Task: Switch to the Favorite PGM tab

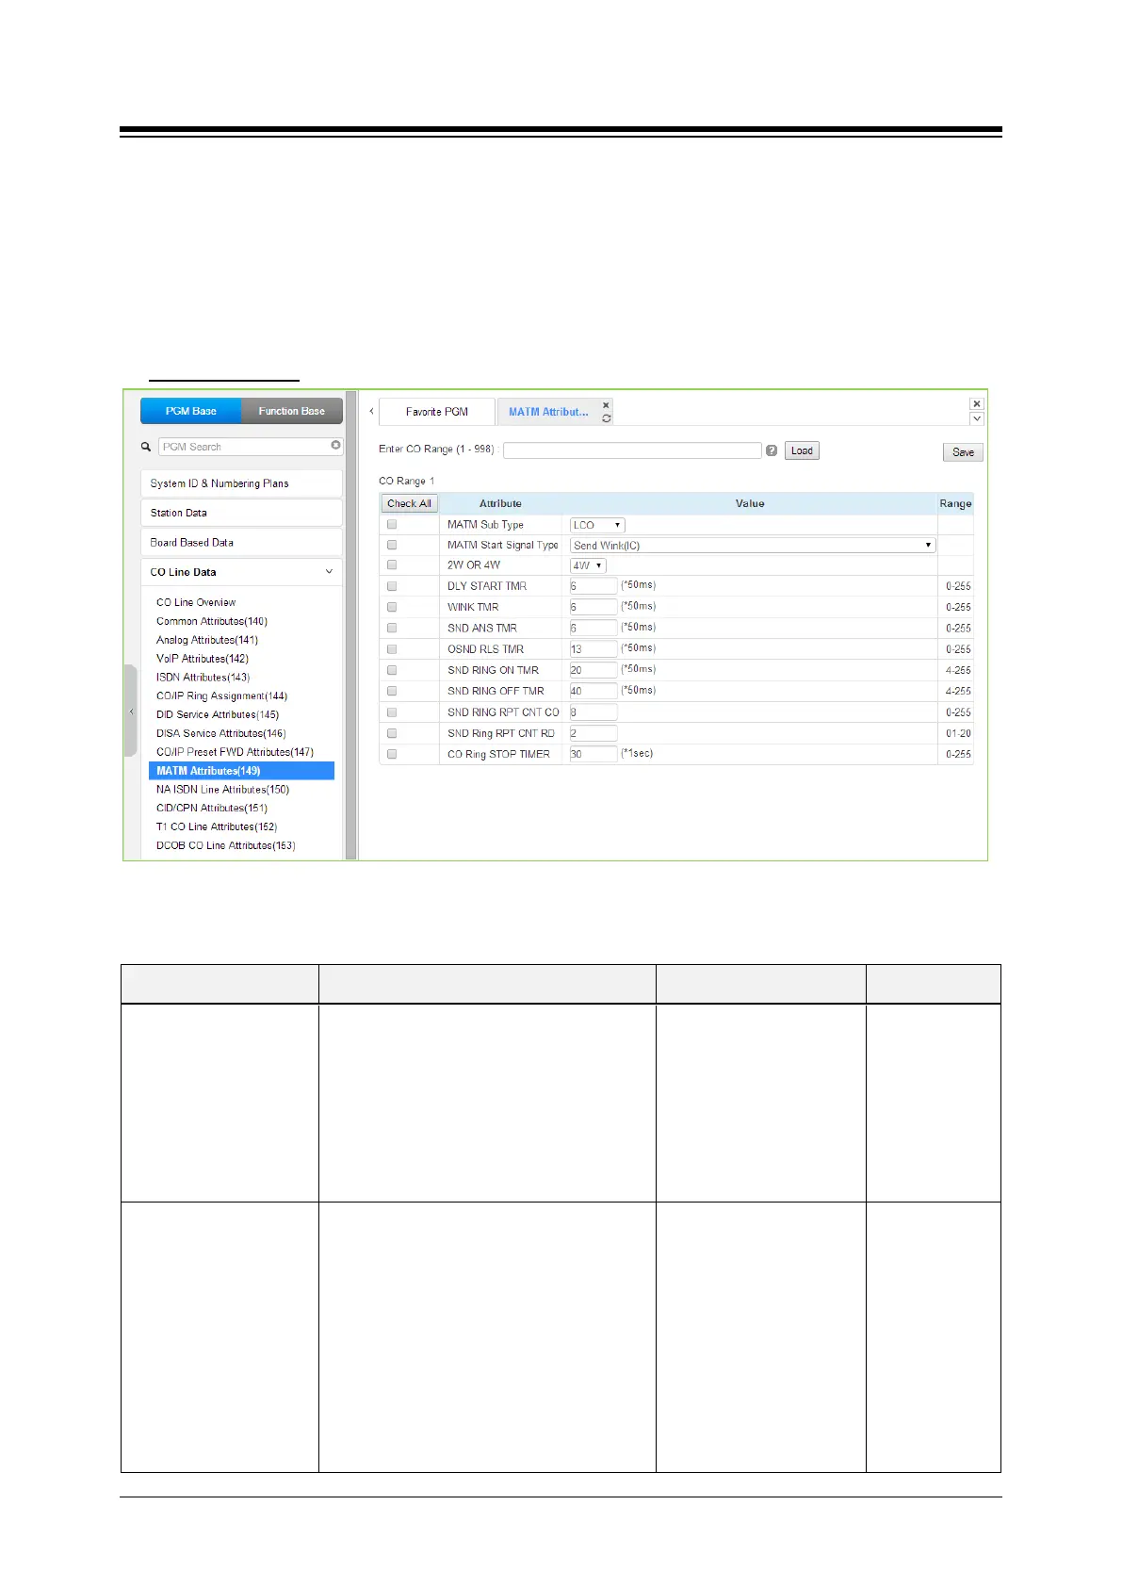Action: (437, 412)
